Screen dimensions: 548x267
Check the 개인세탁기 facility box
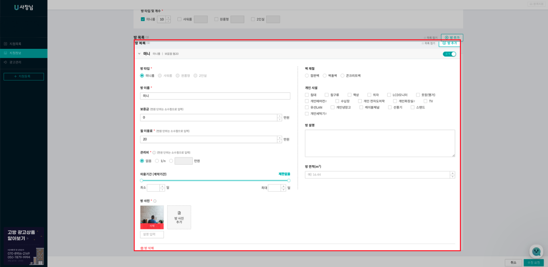click(307, 114)
